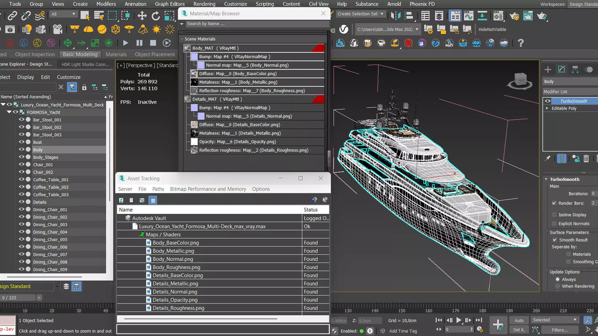Click the Select Object arrow tool
Viewport: 598px width, 336px height.
tap(85, 16)
